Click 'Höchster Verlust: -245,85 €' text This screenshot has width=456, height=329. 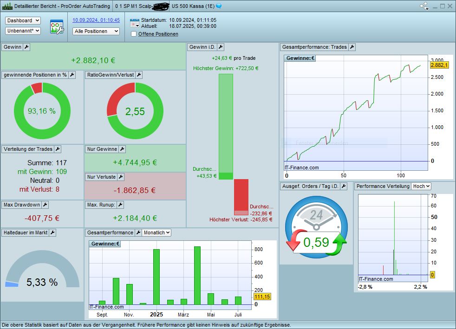pyautogui.click(x=241, y=220)
